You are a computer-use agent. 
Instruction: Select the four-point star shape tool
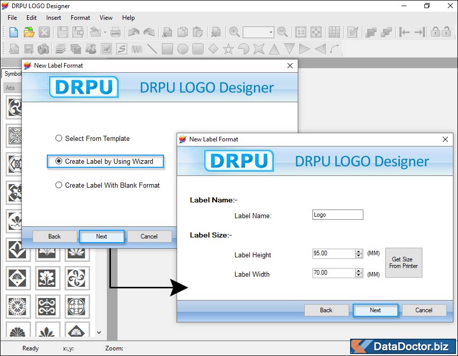[259, 49]
